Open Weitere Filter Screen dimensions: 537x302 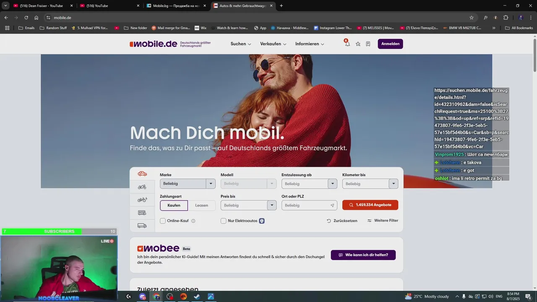383,221
